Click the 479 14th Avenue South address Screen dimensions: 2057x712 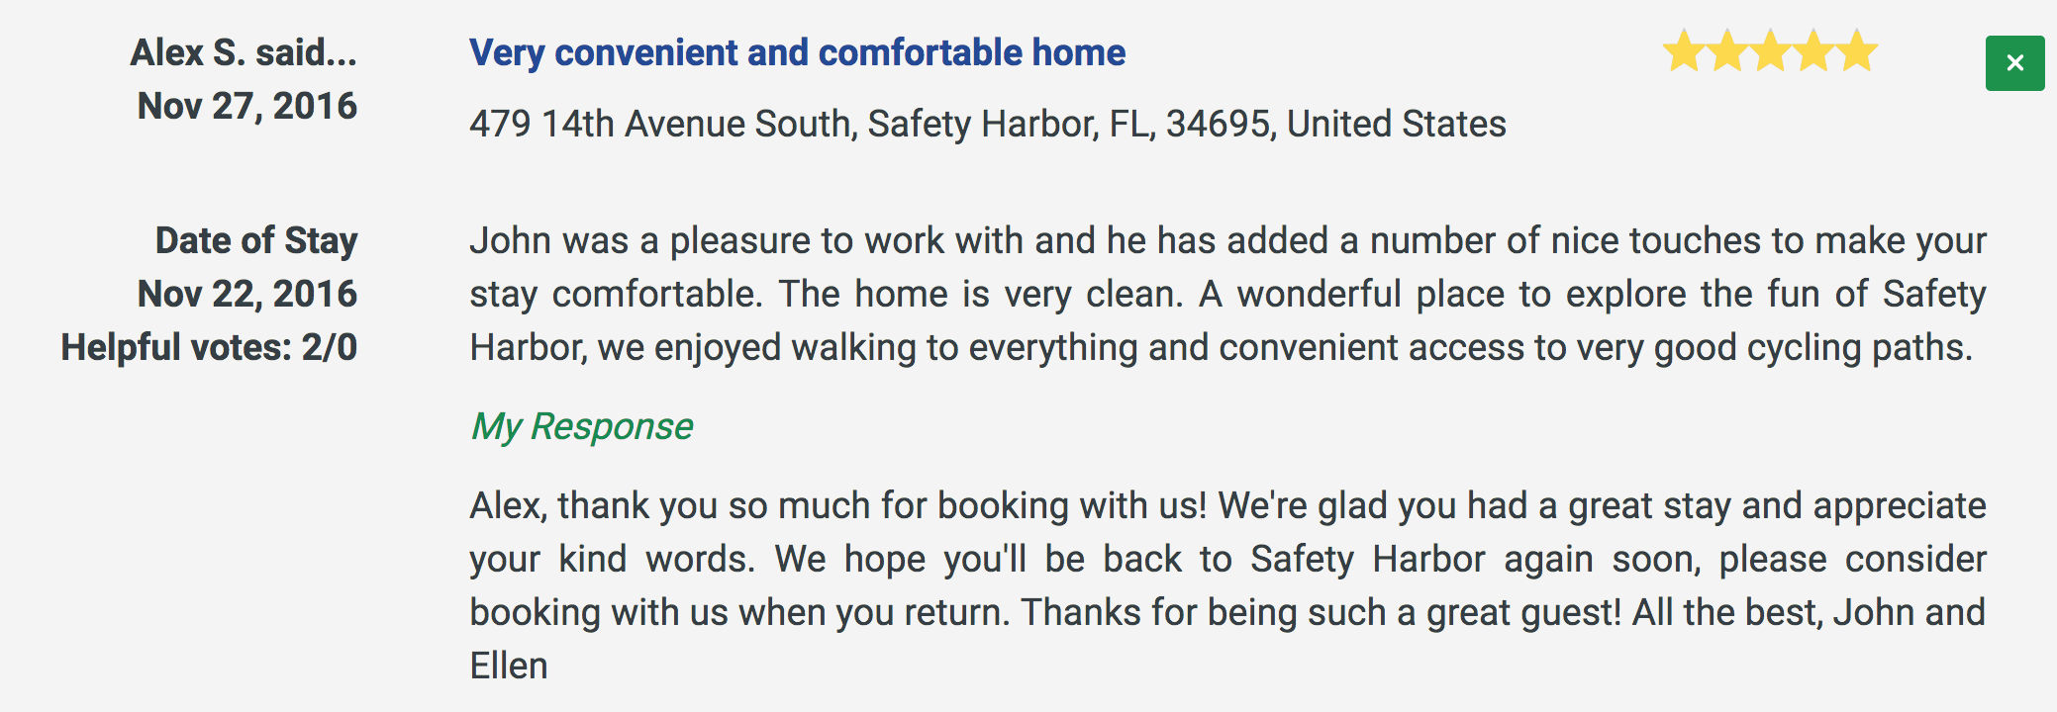pyautogui.click(x=988, y=124)
